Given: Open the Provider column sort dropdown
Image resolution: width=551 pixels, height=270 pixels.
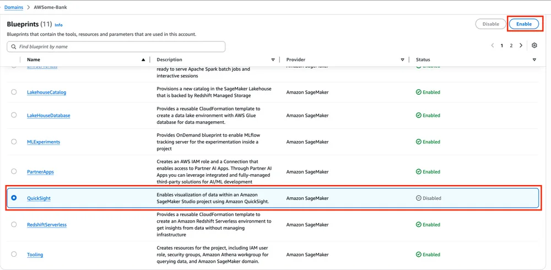Looking at the screenshot, I should click(403, 60).
